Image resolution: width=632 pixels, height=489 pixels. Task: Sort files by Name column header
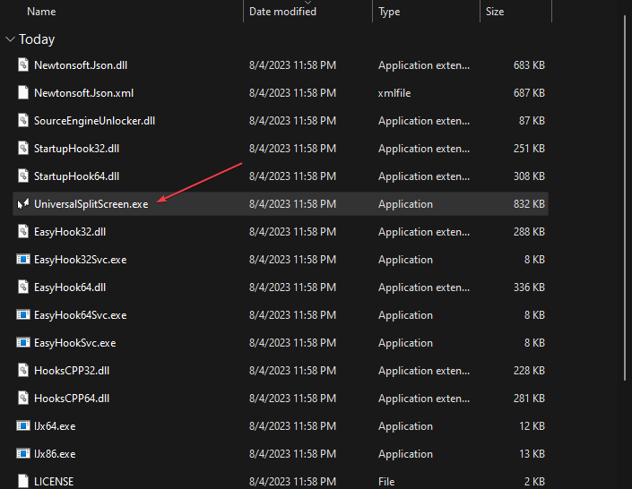click(x=41, y=12)
